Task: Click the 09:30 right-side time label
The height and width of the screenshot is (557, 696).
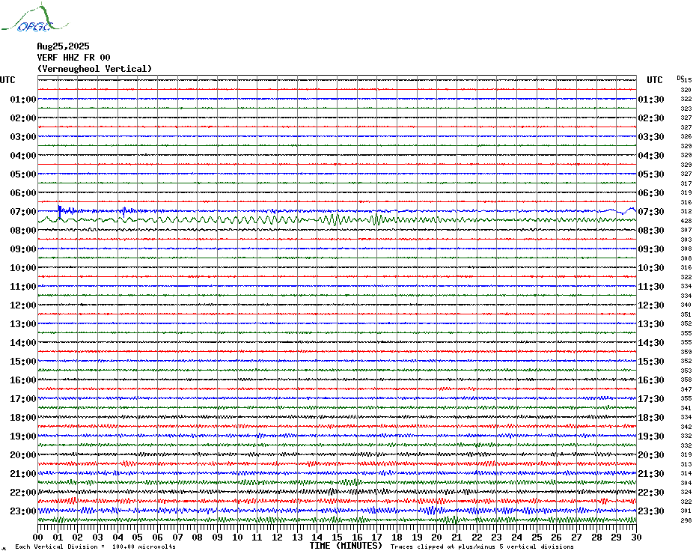Action: tap(651, 249)
